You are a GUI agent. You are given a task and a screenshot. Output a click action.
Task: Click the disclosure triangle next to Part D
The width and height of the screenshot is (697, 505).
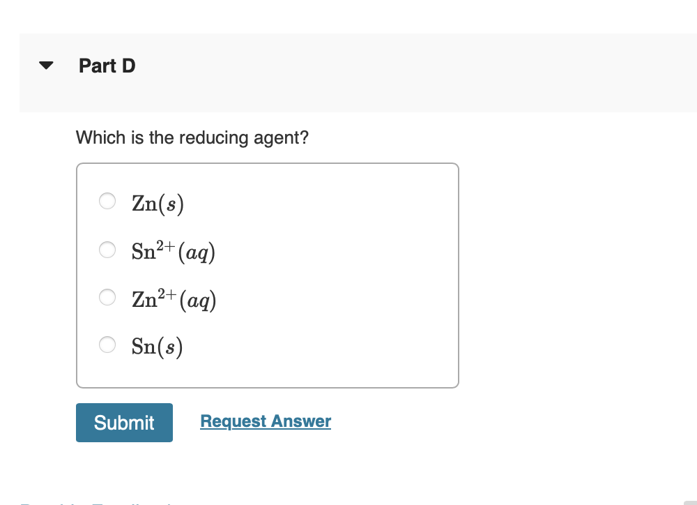point(44,64)
